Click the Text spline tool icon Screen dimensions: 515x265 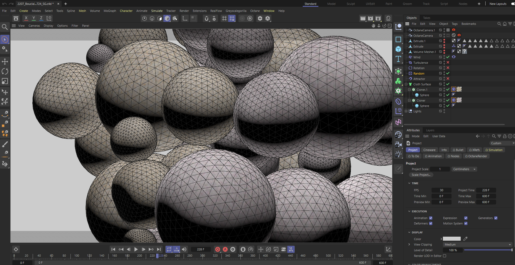point(398,59)
